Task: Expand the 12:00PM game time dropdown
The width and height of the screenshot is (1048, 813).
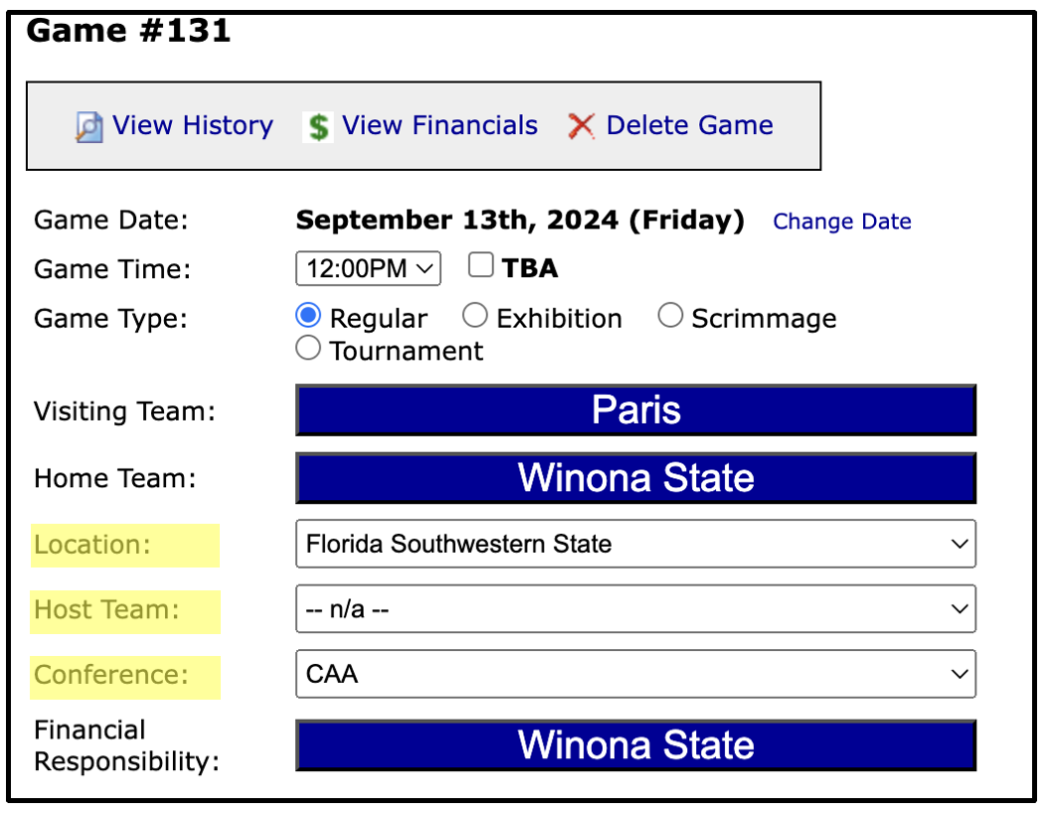Action: [x=368, y=268]
